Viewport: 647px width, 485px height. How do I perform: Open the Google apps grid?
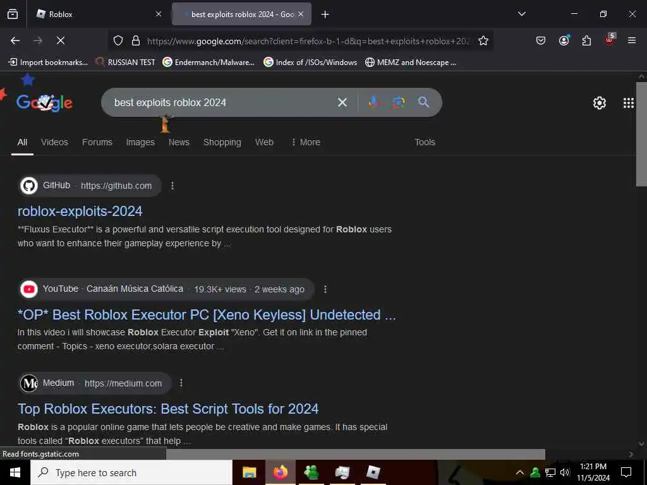click(629, 103)
